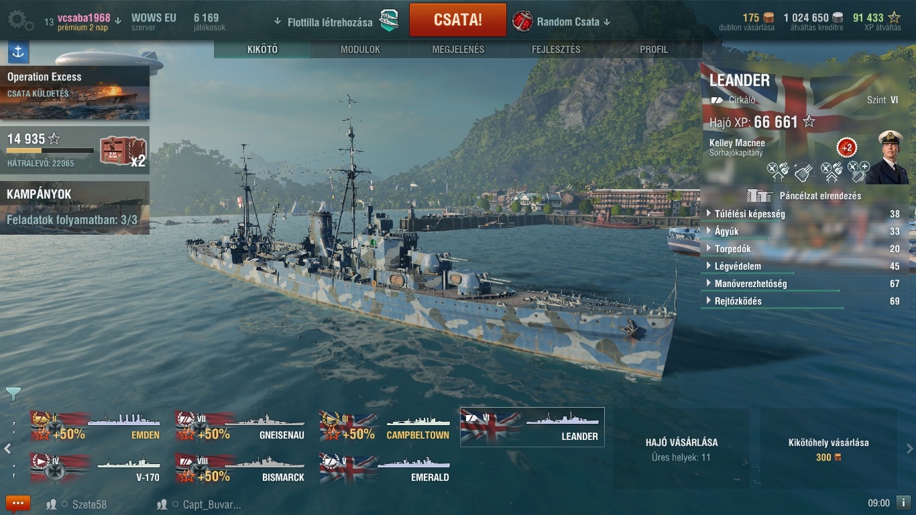This screenshot has width=916, height=515.
Task: Click the anchor port icon
Action: (x=18, y=52)
